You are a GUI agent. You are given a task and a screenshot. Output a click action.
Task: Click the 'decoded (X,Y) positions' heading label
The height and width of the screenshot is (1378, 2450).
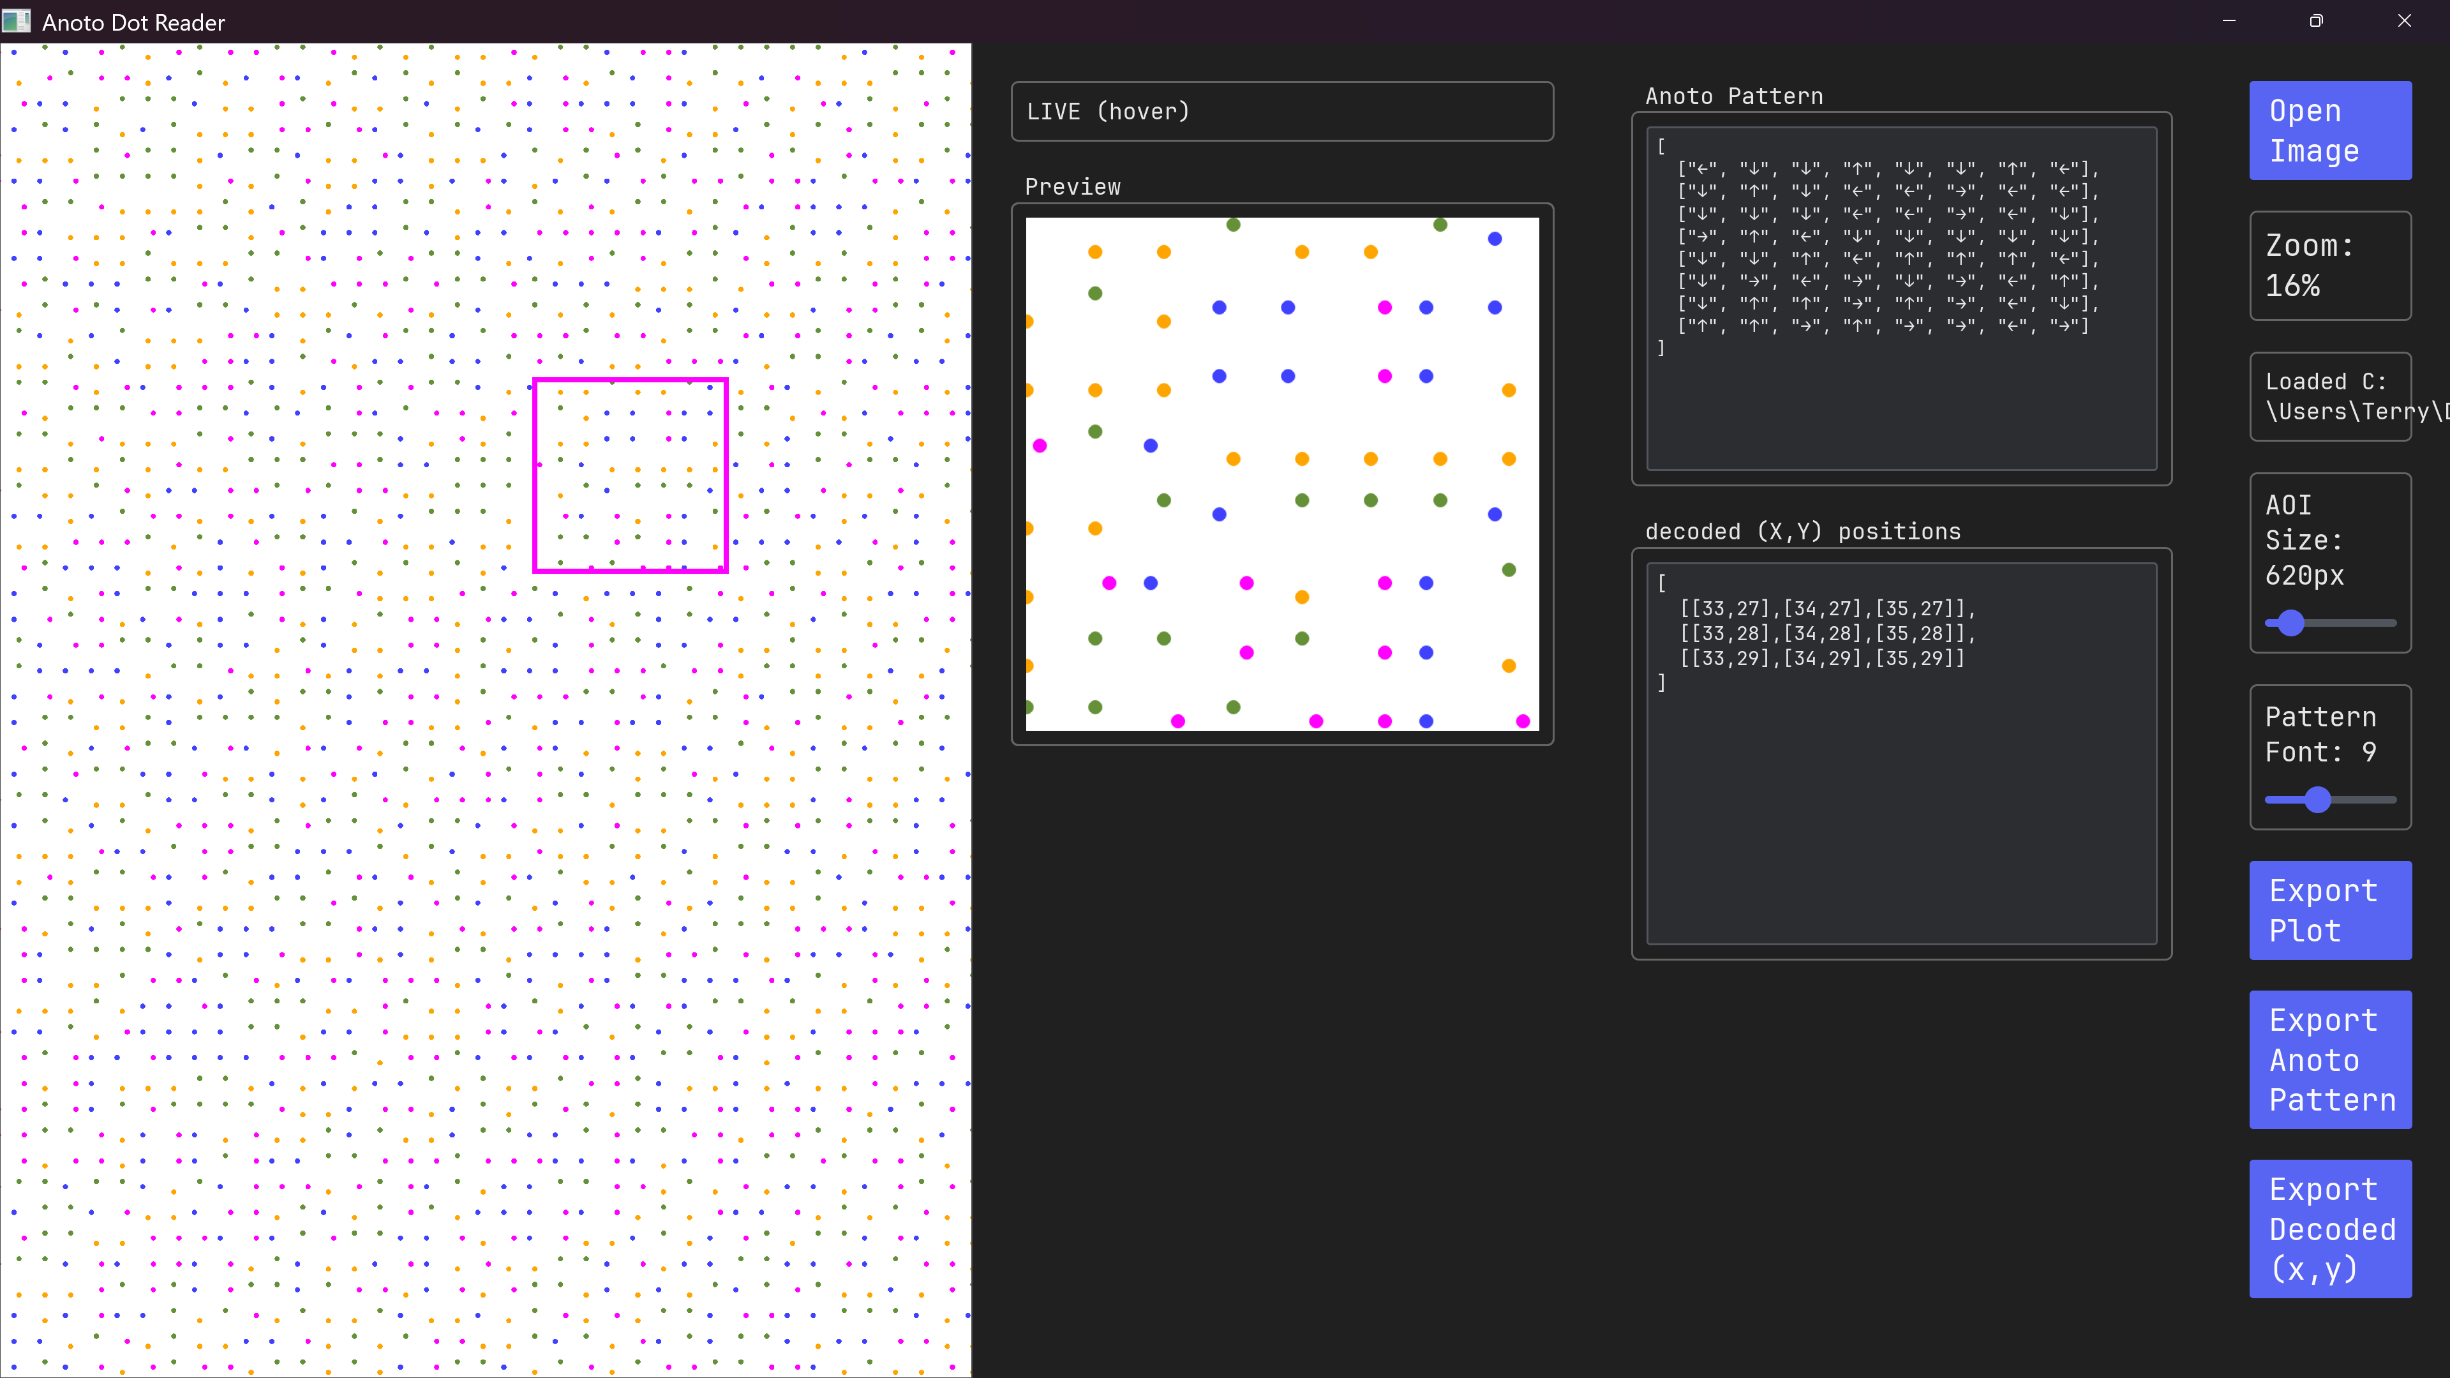[x=1802, y=532]
